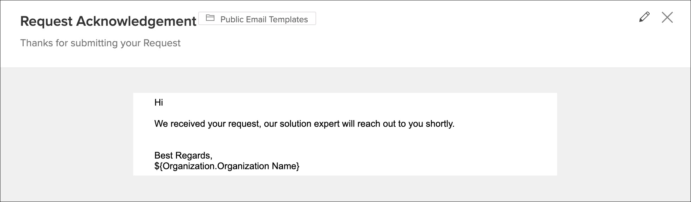Open the Public Email Templates folder tag
The image size is (691, 202).
pos(257,19)
